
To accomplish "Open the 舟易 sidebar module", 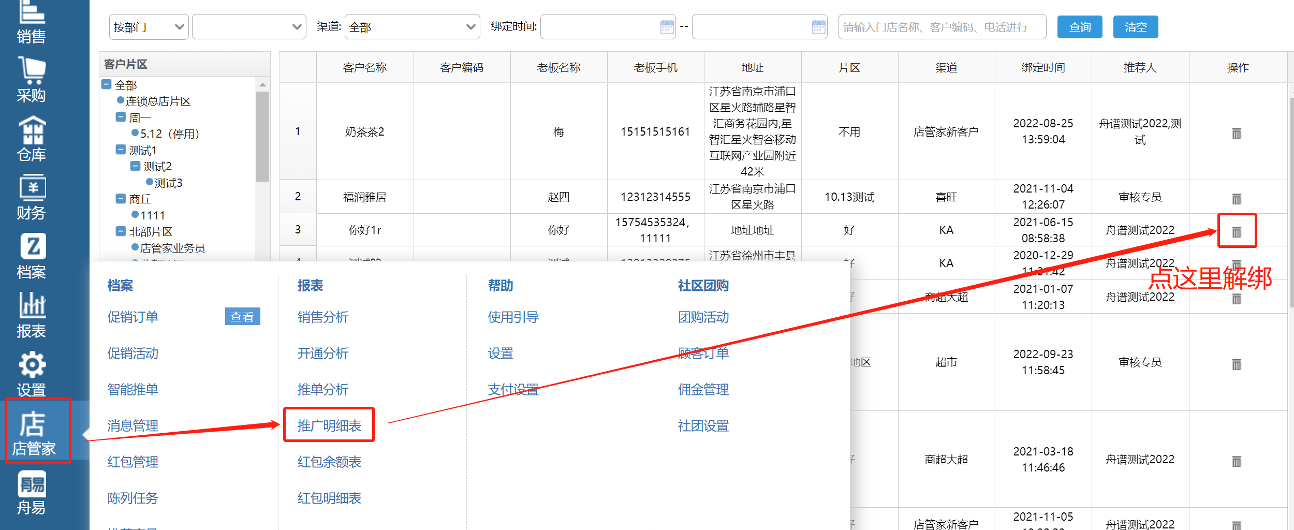I will point(31,493).
